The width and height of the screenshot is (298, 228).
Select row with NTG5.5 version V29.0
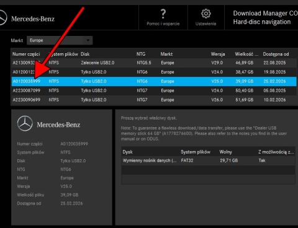point(154,63)
